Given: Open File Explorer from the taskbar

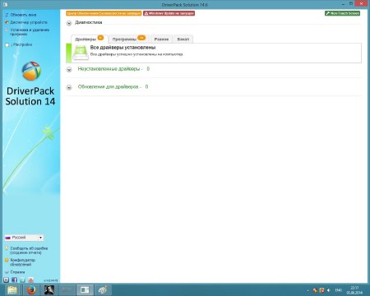Looking at the screenshot, I should (12, 290).
